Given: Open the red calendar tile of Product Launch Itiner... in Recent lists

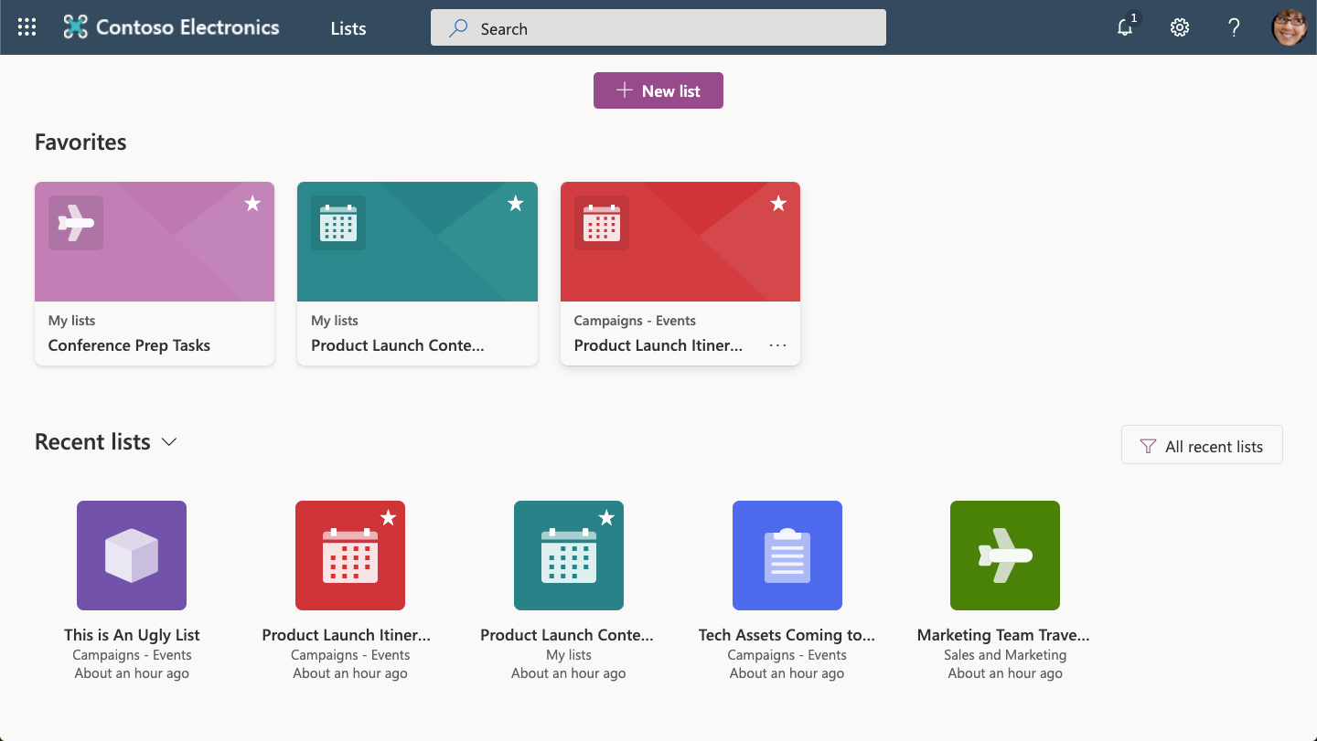Looking at the screenshot, I should coord(350,556).
